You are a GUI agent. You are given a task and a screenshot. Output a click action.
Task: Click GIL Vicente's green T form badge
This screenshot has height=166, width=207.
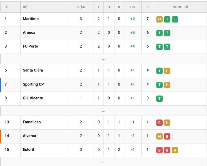pos(159,99)
